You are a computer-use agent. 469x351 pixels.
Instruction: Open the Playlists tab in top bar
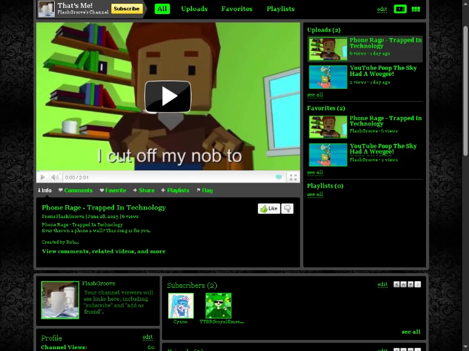pyautogui.click(x=281, y=9)
